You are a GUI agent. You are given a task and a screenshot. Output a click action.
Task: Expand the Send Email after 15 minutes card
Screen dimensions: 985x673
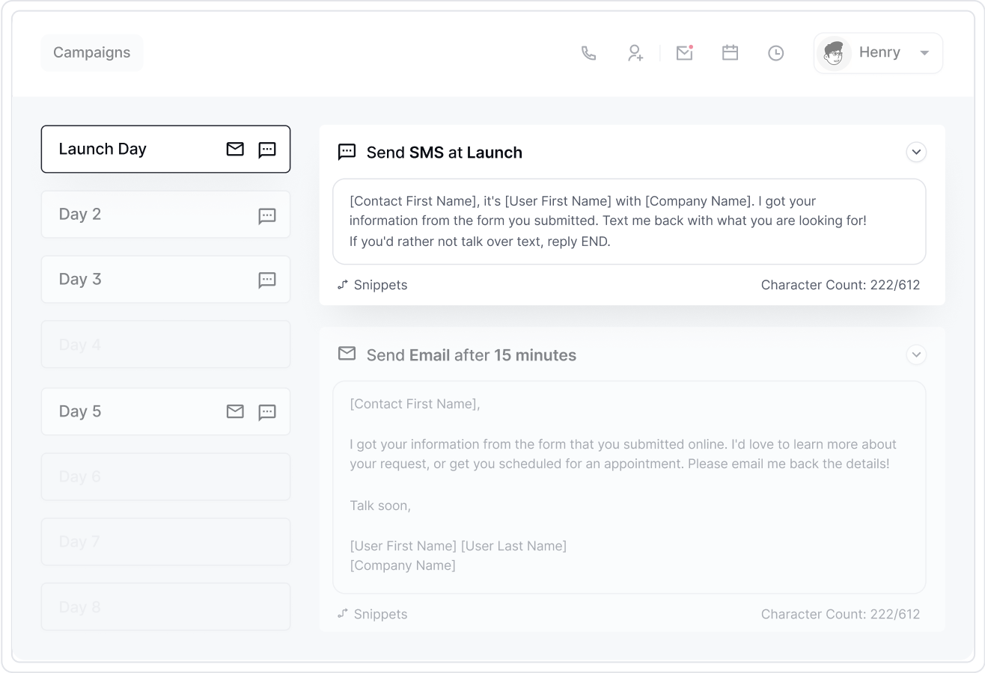916,355
